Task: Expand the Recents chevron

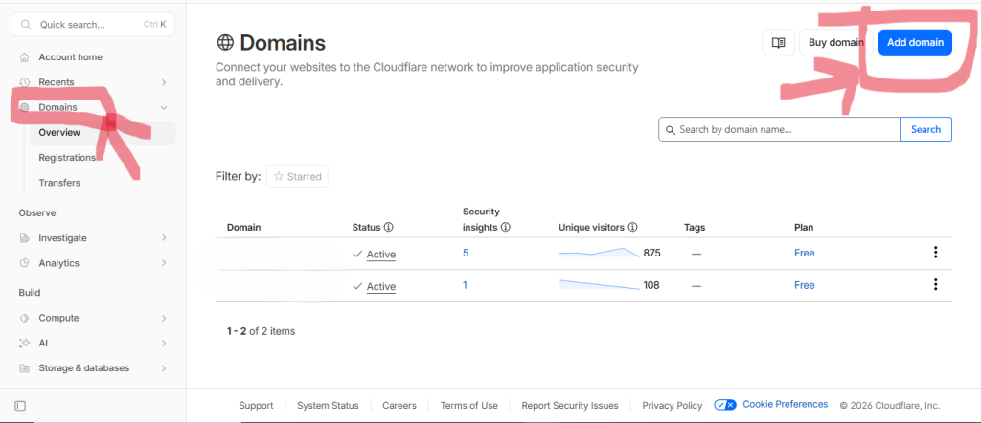Action: 164,82
